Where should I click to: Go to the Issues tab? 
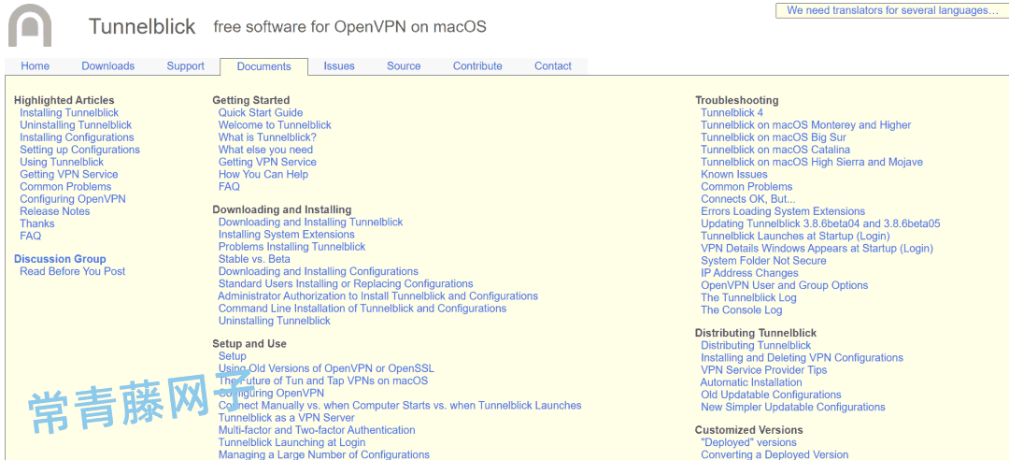click(x=339, y=66)
